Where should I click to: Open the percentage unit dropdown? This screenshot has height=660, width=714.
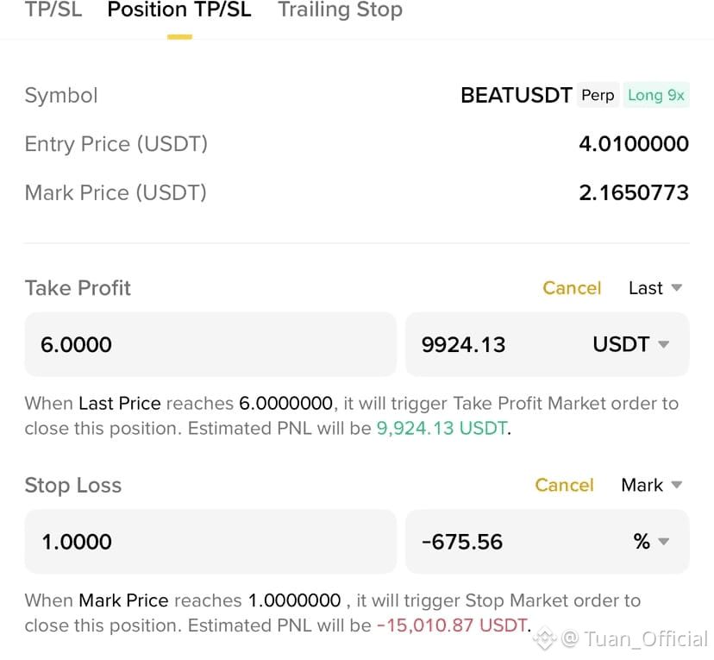[648, 542]
